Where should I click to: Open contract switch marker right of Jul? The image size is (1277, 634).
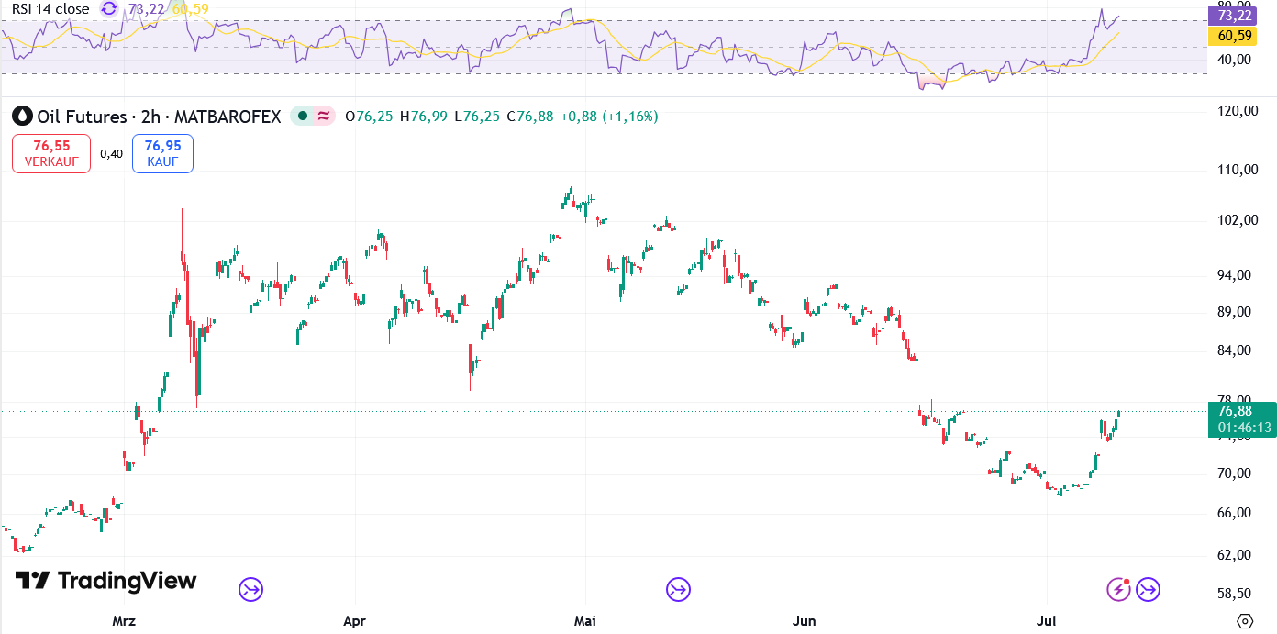point(1148,589)
